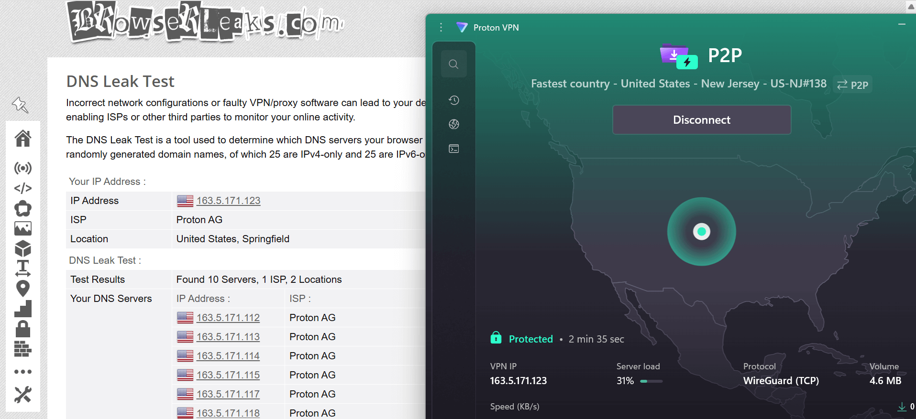Open the 163.5.171.123 IP address link
This screenshot has width=916, height=419.
coord(228,201)
